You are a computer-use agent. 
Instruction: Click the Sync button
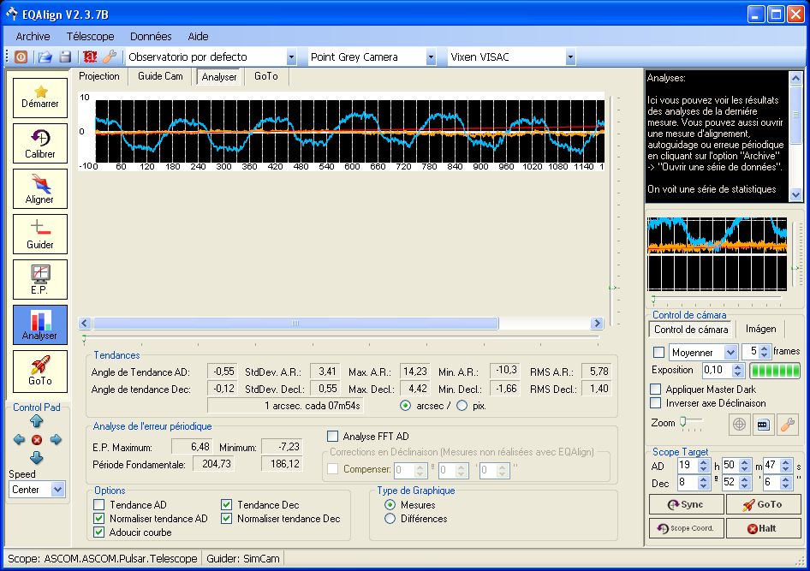(686, 504)
